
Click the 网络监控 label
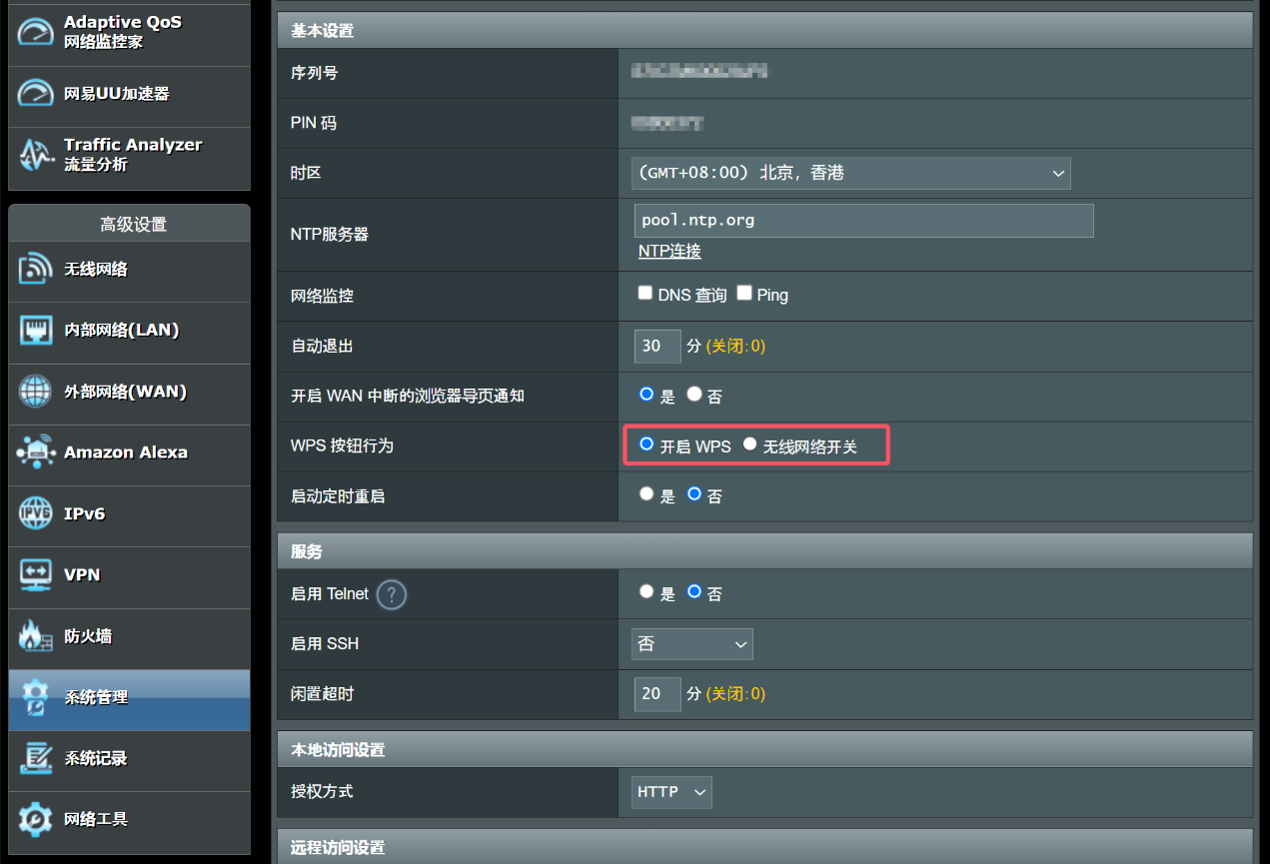[x=322, y=296]
